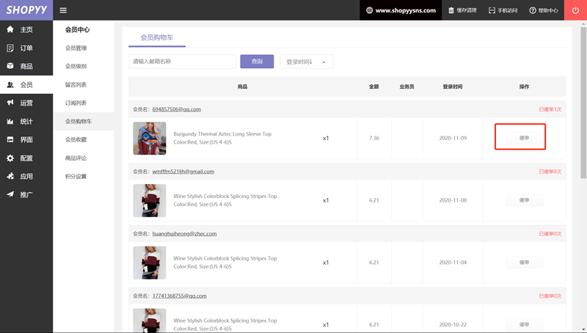Viewport: 587px width, 333px height.
Task: Click the 查询 search button
Action: pyautogui.click(x=257, y=62)
